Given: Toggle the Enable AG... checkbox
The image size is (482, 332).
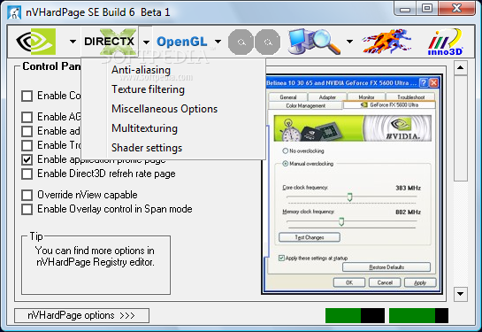Looking at the screenshot, I should coord(27,117).
